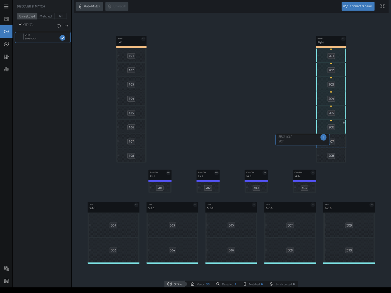Open FF 4 options menu
The width and height of the screenshot is (391, 293).
pos(313,173)
